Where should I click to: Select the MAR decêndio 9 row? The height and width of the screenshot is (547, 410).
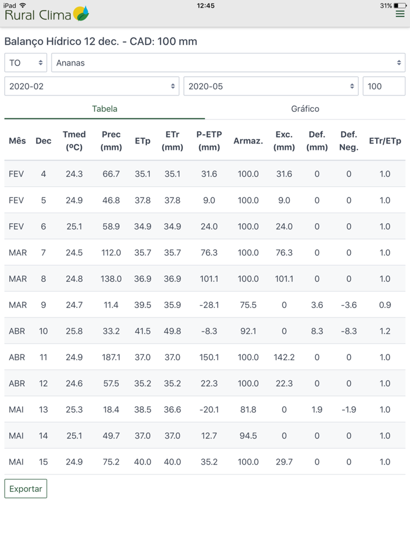pyautogui.click(x=204, y=305)
